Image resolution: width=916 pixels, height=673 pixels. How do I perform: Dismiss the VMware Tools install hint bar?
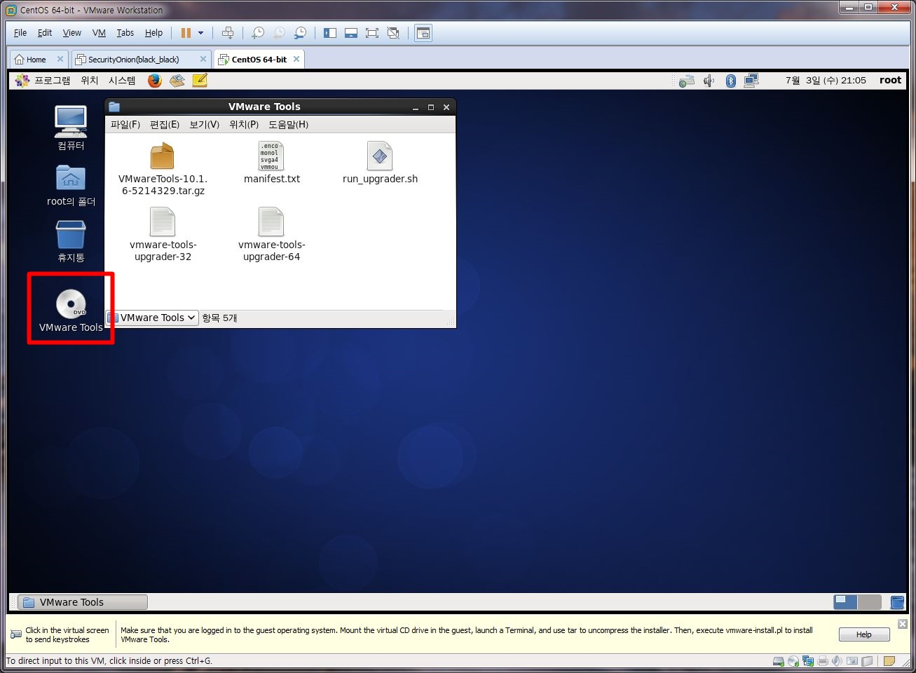(x=903, y=623)
